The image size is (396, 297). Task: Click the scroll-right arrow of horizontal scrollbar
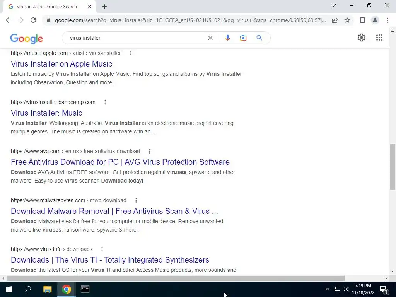[x=386, y=278]
